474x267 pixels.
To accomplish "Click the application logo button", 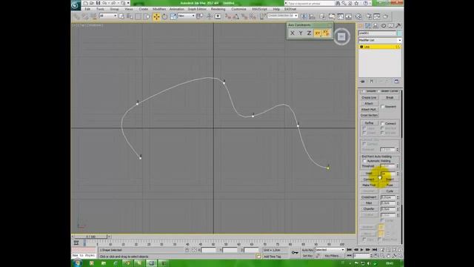I will [76, 5].
